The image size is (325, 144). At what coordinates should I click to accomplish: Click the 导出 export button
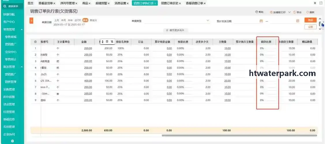[x=297, y=12]
